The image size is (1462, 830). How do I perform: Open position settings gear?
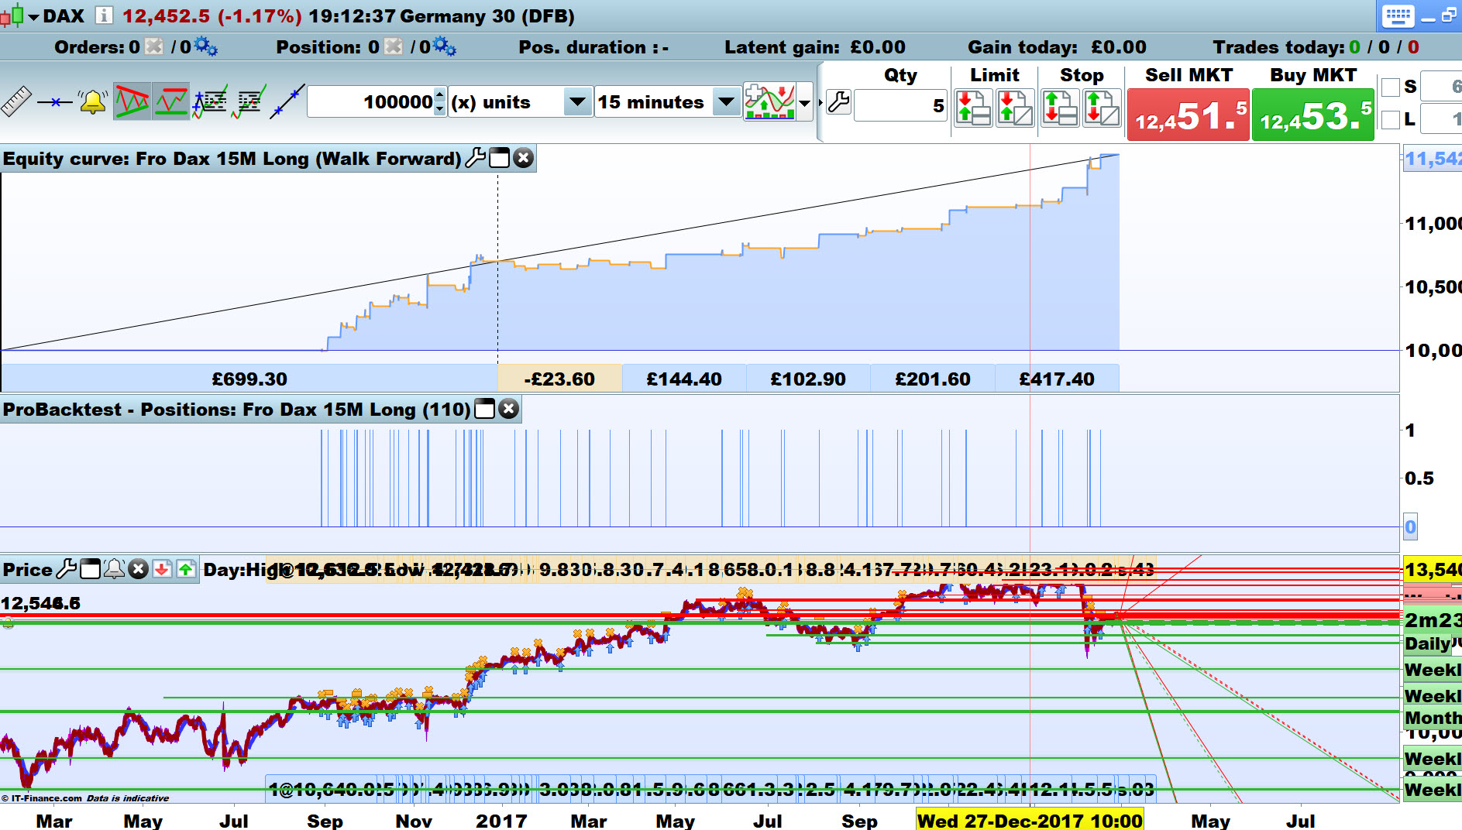coord(445,47)
